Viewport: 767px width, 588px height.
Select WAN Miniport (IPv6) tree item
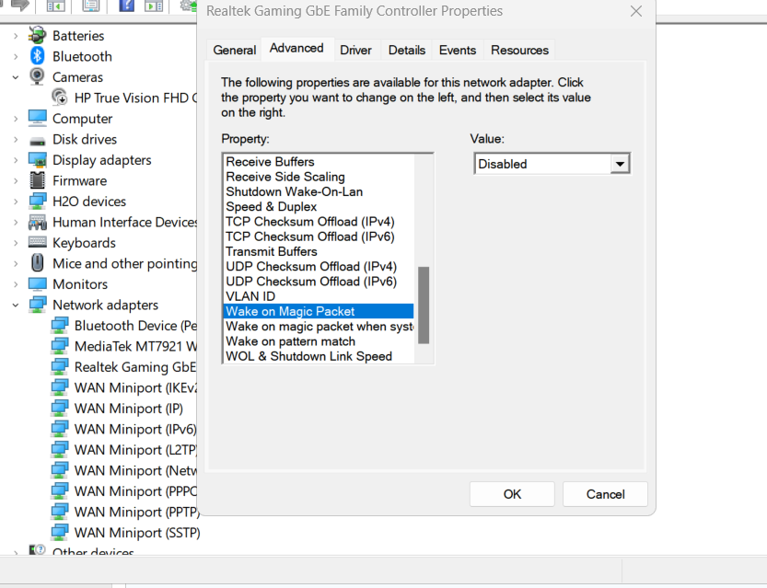[x=135, y=429]
